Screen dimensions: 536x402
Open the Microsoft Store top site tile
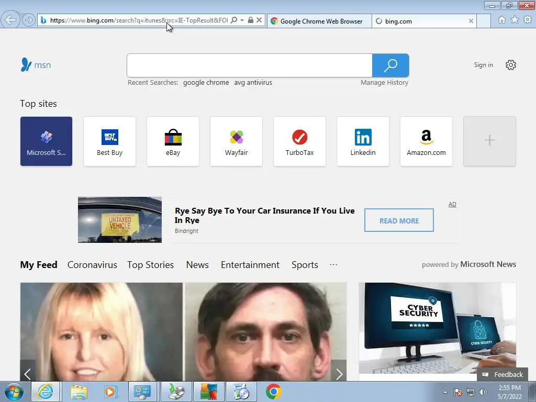coord(46,141)
